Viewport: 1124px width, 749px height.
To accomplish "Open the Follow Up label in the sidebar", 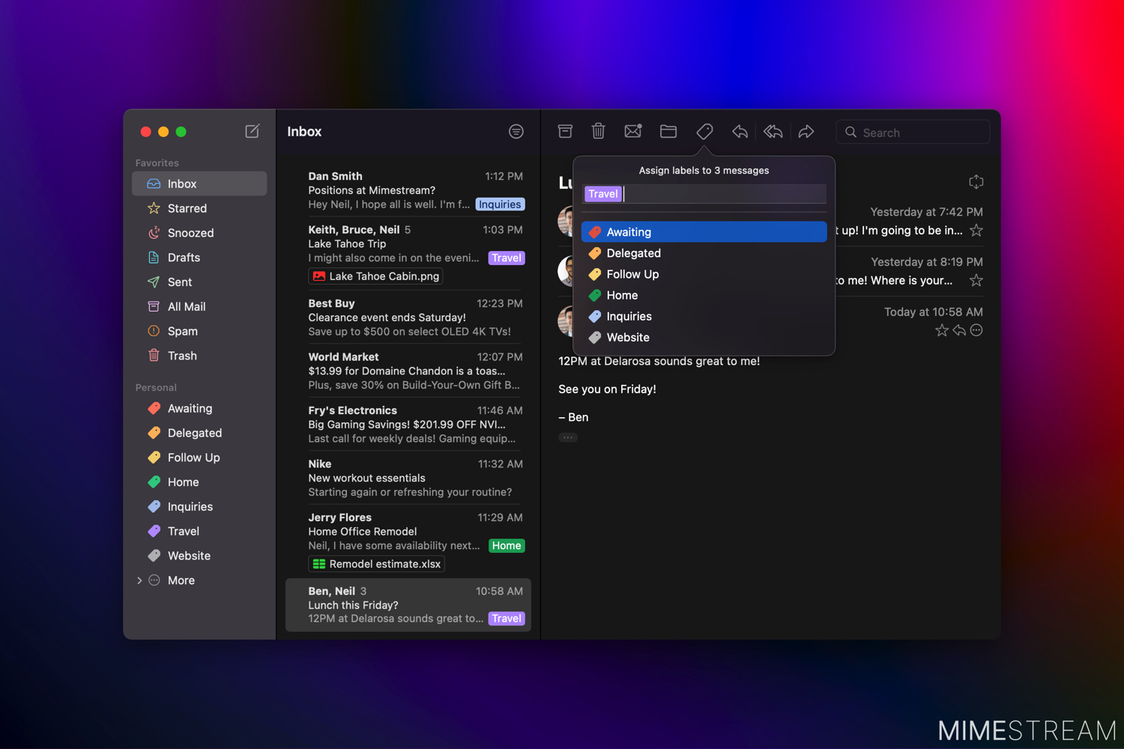I will [x=199, y=458].
